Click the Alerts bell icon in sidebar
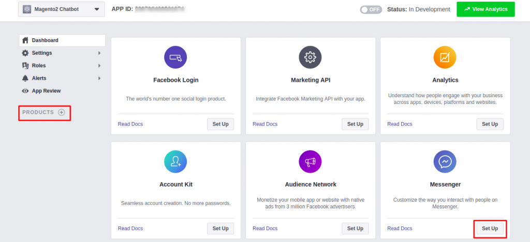This screenshot has width=530, height=242. coord(25,78)
